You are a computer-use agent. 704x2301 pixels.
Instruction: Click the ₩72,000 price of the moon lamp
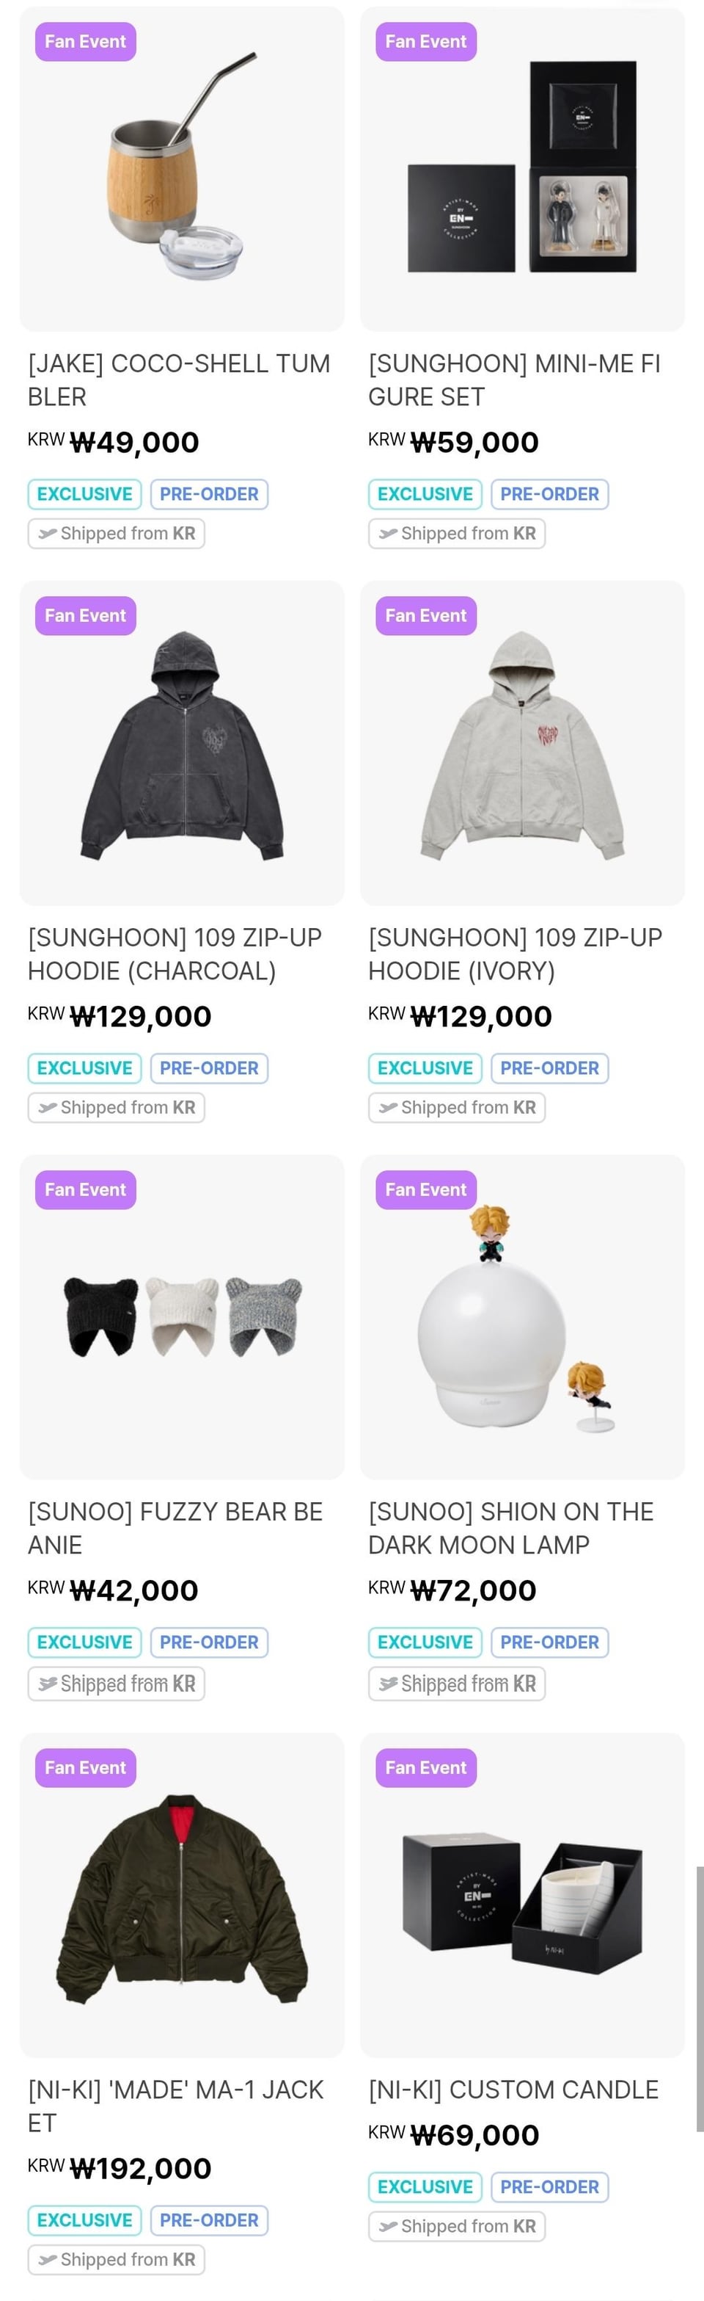(x=473, y=1591)
